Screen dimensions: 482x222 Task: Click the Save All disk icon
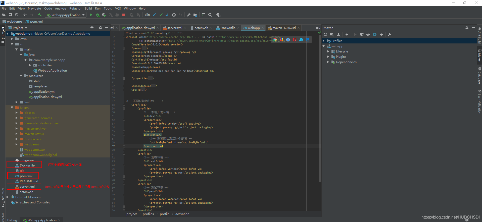tap(10, 15)
